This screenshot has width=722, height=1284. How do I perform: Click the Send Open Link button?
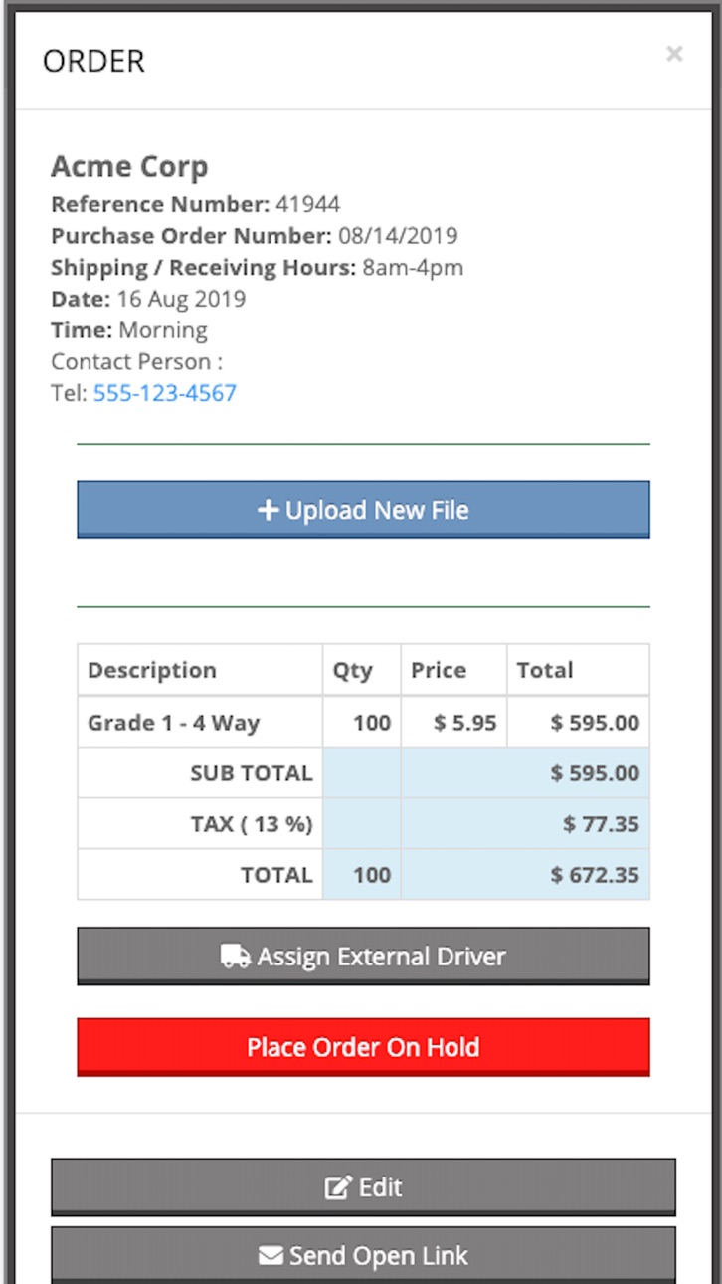pos(364,1256)
